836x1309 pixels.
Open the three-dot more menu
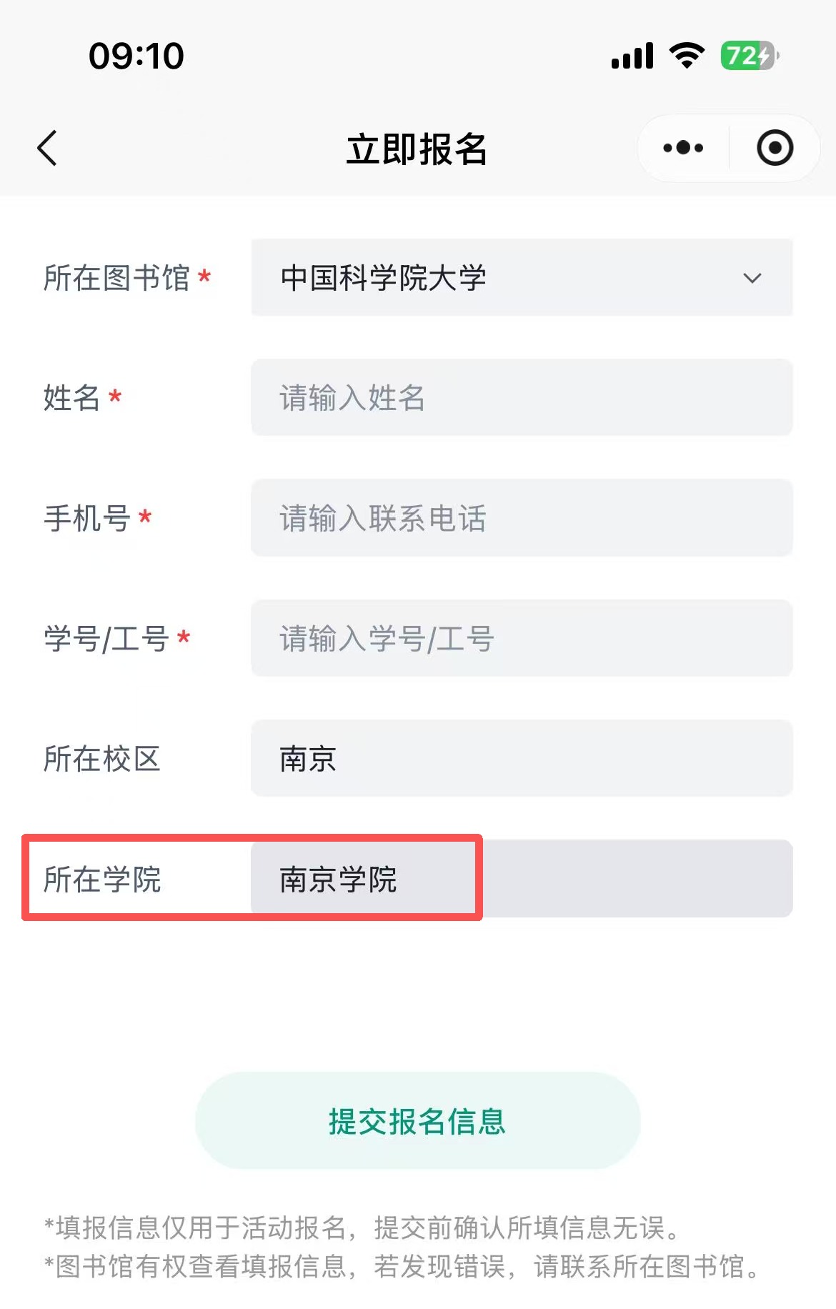(683, 148)
